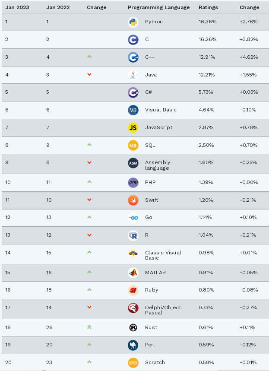Click the Python logo icon
Screen dimensions: 269x371
click(133, 22)
